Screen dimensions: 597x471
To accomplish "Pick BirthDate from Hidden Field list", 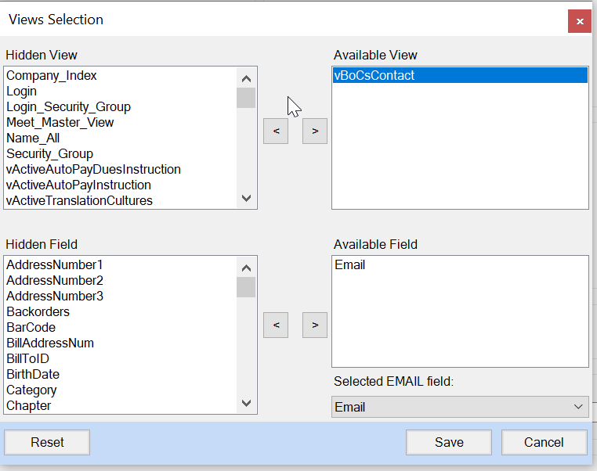I will click(x=33, y=375).
